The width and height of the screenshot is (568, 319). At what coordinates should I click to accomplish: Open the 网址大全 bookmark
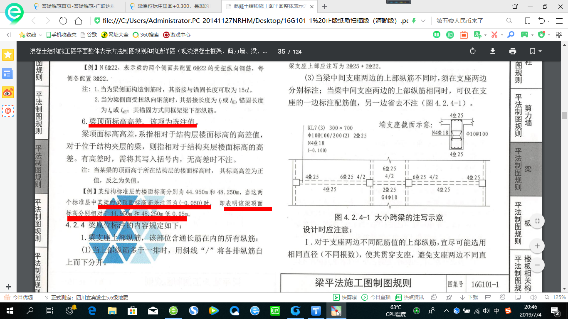(x=115, y=35)
